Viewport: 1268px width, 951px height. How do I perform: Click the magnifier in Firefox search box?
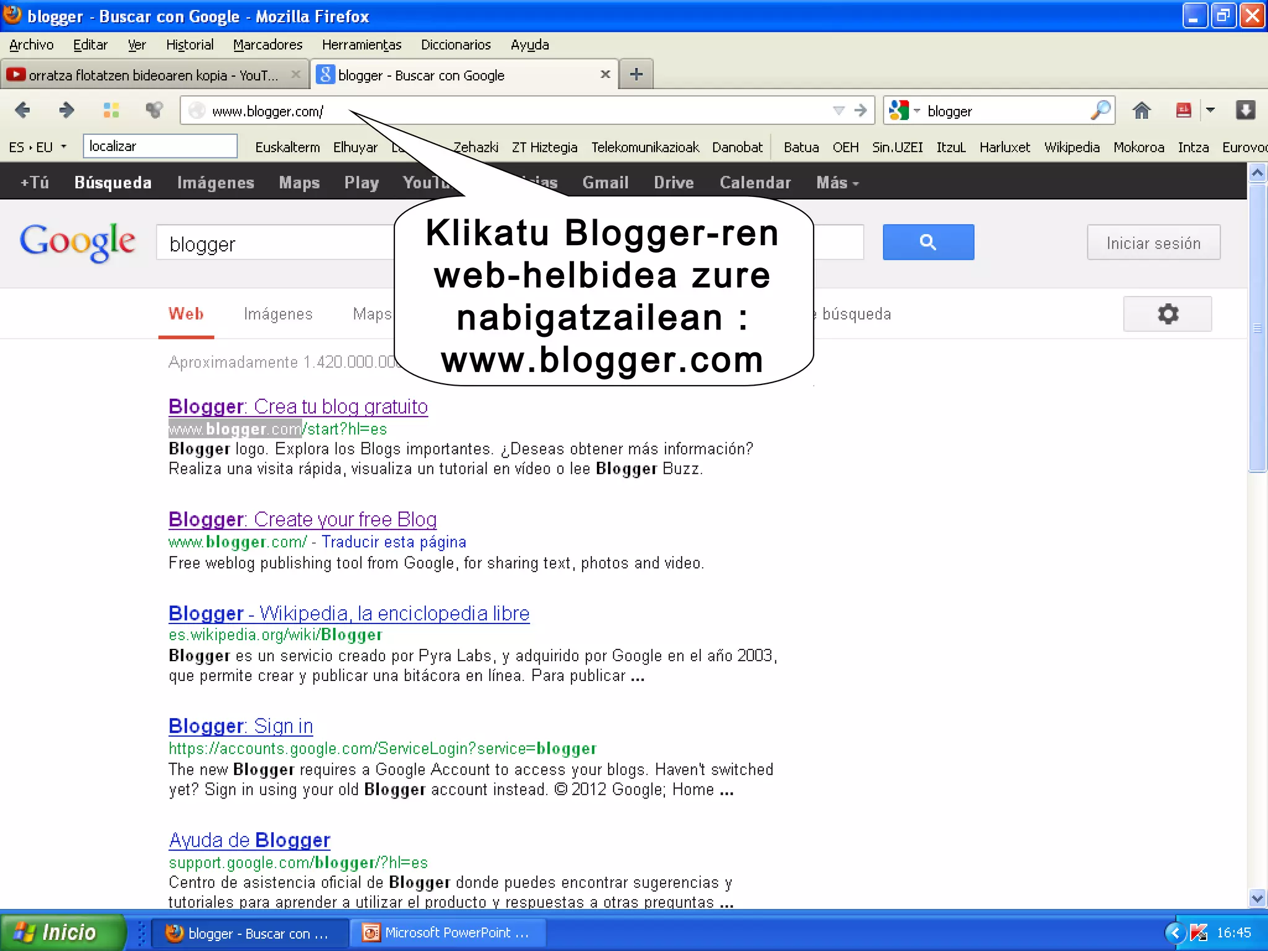pyautogui.click(x=1100, y=111)
